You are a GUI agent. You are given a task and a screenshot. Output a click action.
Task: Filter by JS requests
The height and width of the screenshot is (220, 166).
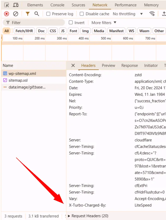click(x=63, y=31)
